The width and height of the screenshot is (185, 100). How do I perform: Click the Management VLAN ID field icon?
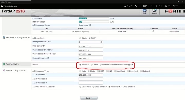click(101, 42)
